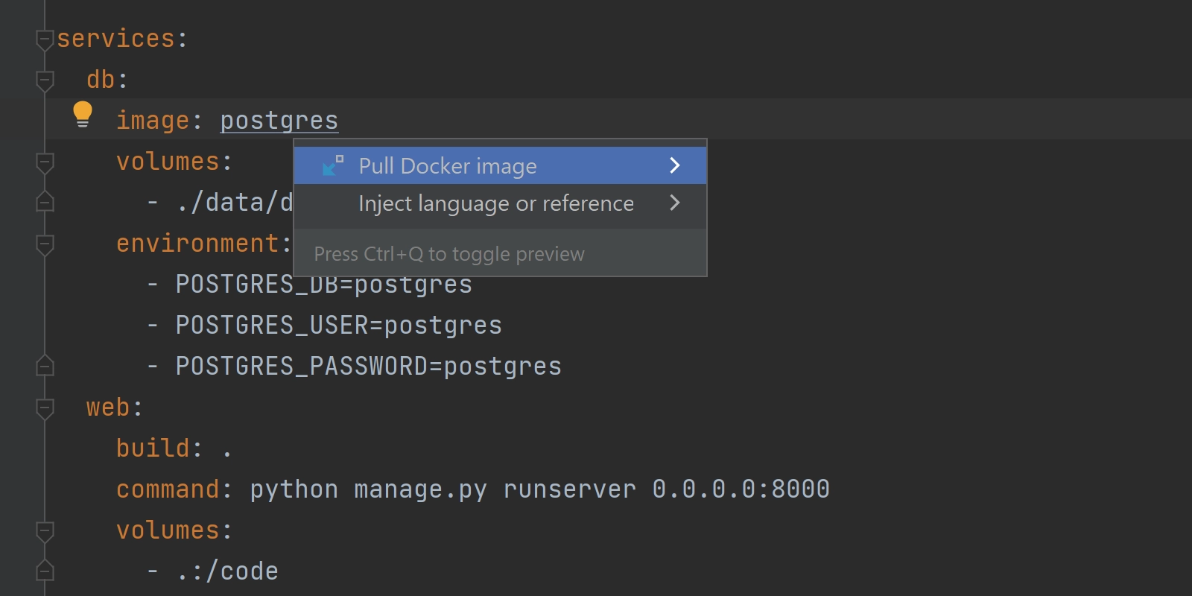The height and width of the screenshot is (596, 1192).
Task: Click the Ctrl+Q toggle preview hint
Action: point(449,254)
